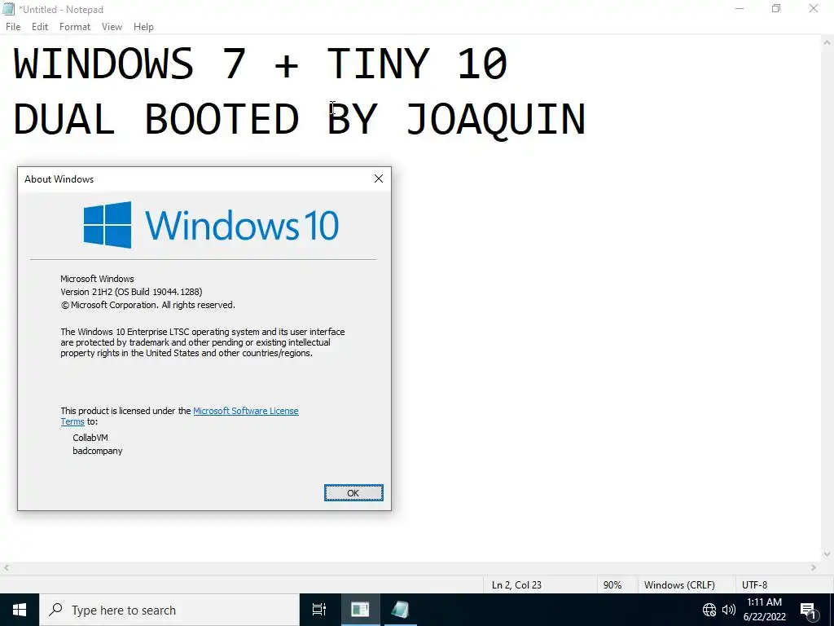This screenshot has width=834, height=626.
Task: Click vertical scrollbar down arrow
Action: tap(827, 554)
